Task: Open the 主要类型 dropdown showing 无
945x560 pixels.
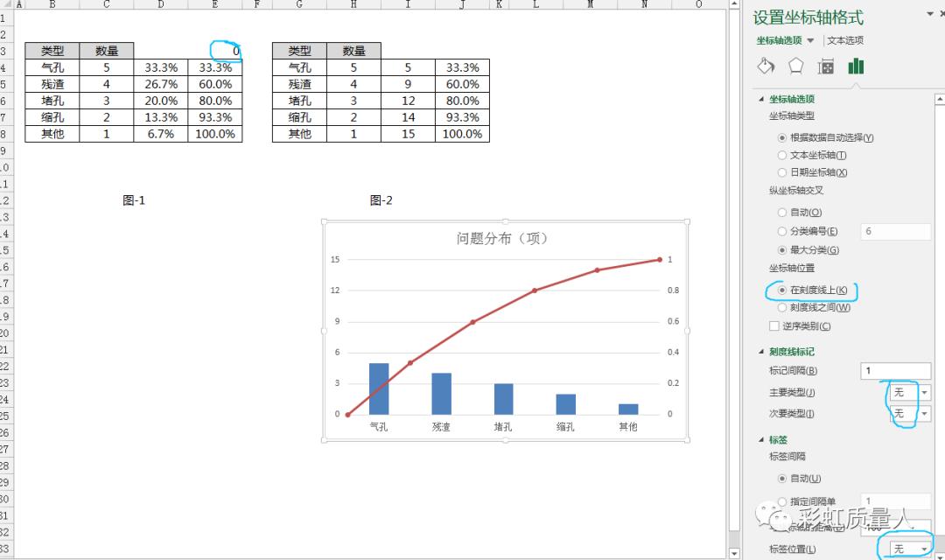Action: pyautogui.click(x=910, y=392)
